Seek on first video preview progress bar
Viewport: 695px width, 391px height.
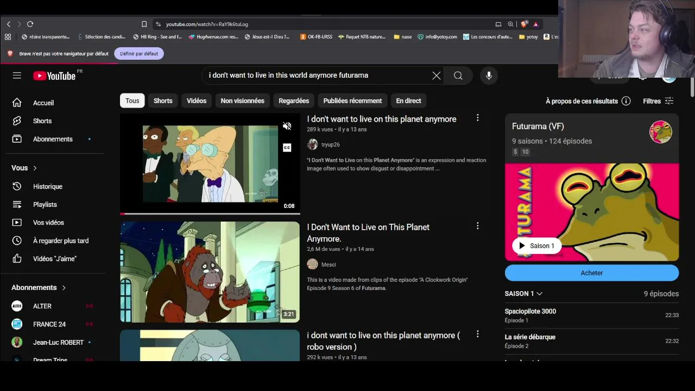(210, 213)
